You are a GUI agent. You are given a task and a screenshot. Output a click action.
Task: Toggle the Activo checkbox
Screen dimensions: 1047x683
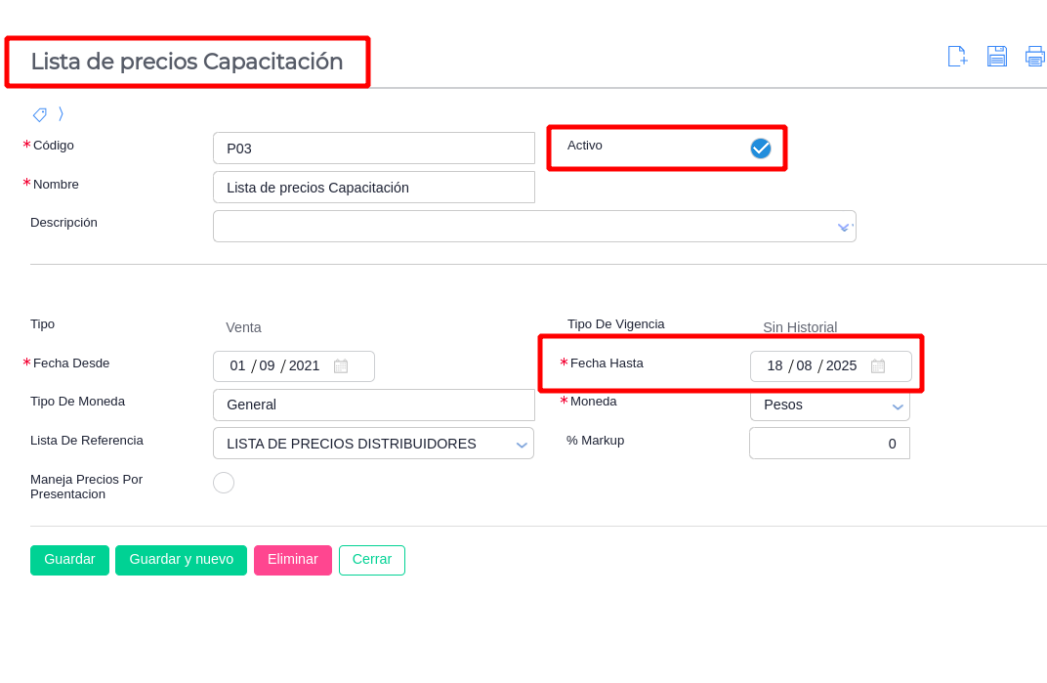pos(761,149)
